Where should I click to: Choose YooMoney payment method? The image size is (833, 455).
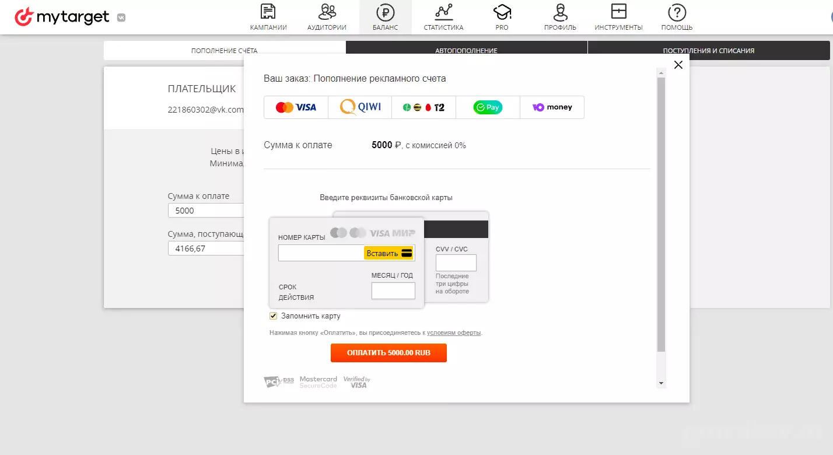pos(552,107)
